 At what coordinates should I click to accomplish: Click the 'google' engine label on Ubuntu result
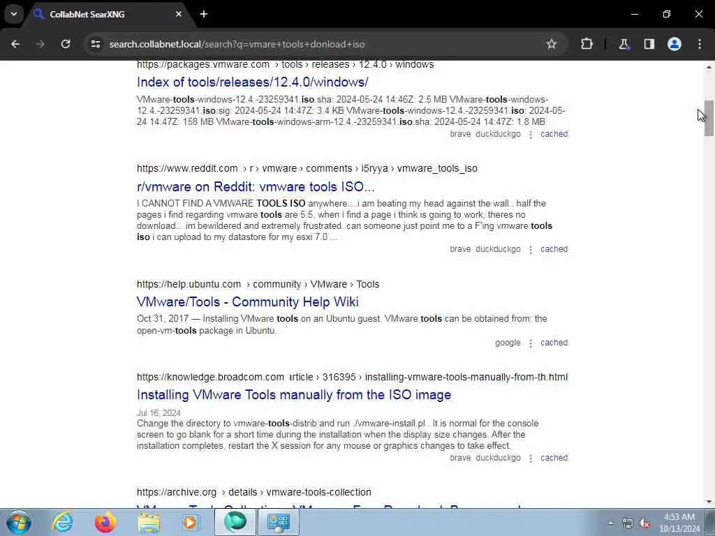pyautogui.click(x=508, y=343)
